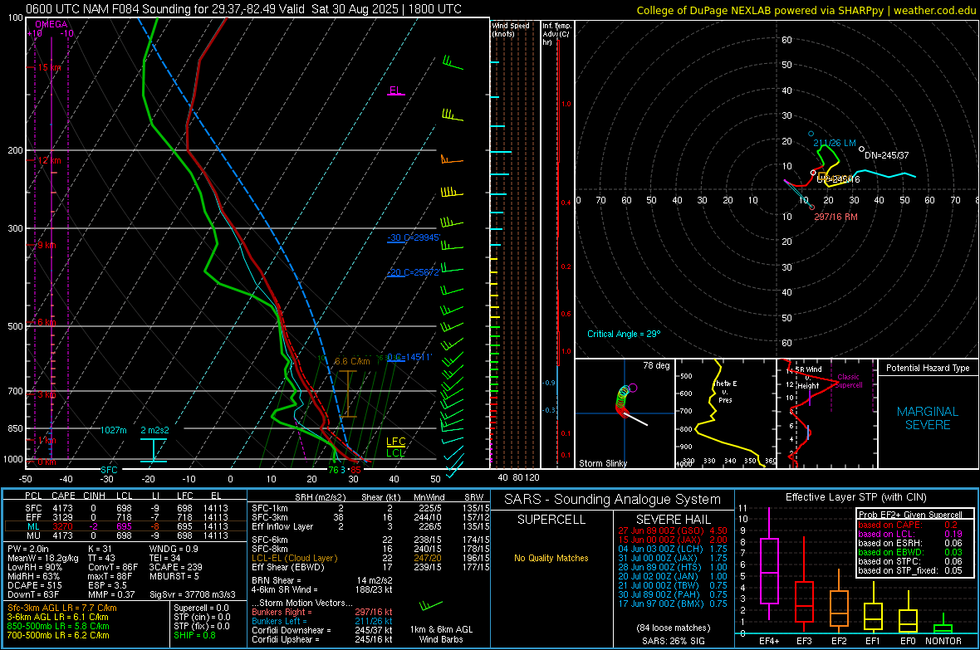Viewport: 980px width, 650px height.
Task: Click the 0 C=14511' freezing level label
Action: tap(410, 358)
